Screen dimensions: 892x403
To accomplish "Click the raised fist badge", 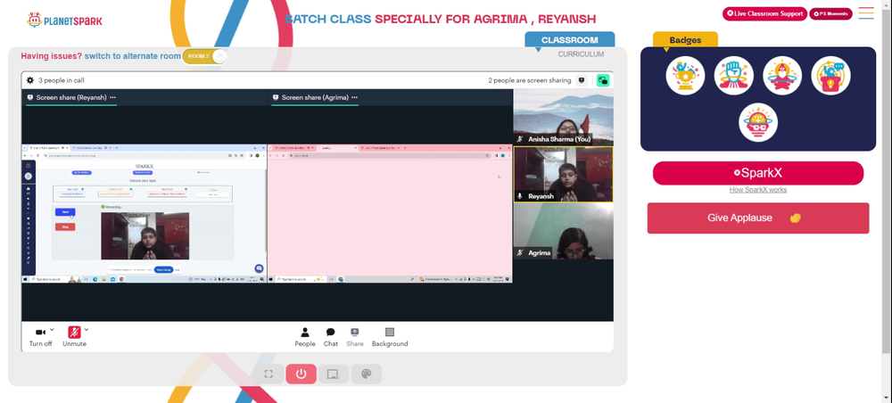I will 734,76.
